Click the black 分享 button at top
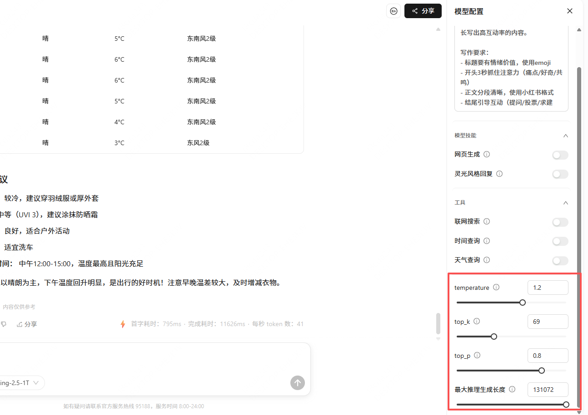The height and width of the screenshot is (415, 588). [x=423, y=11]
